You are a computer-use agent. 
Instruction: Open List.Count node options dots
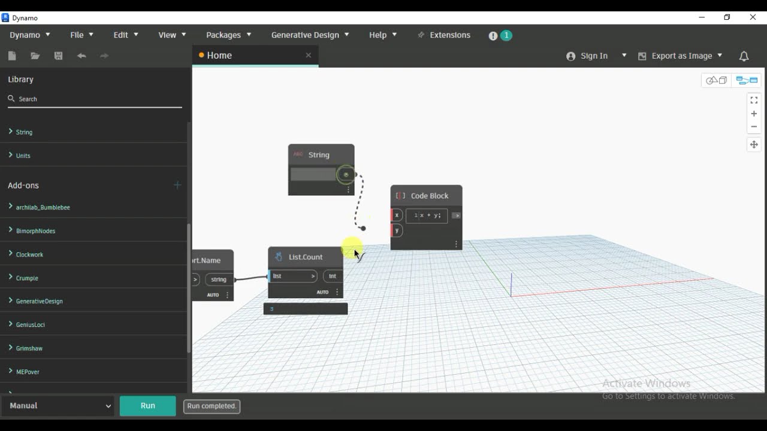337,292
